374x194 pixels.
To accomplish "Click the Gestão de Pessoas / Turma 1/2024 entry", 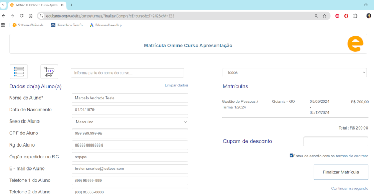I will pyautogui.click(x=240, y=104).
